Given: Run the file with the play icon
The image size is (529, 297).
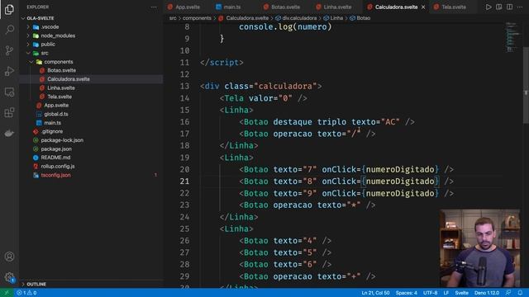Looking at the screenshot, I should (488, 7).
